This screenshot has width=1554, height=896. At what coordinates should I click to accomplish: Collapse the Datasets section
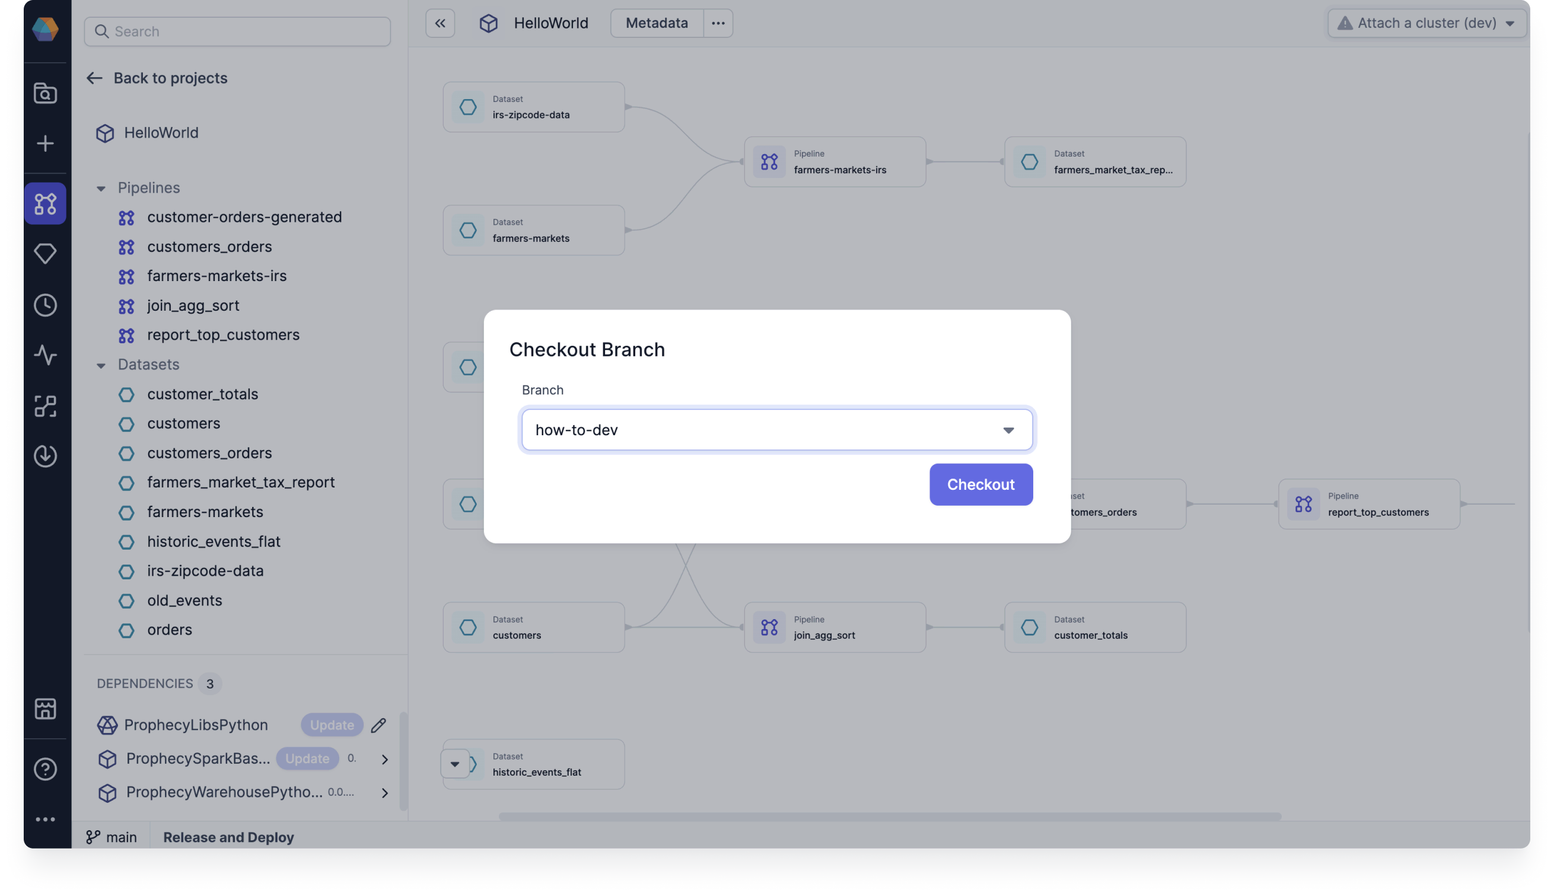coord(101,365)
